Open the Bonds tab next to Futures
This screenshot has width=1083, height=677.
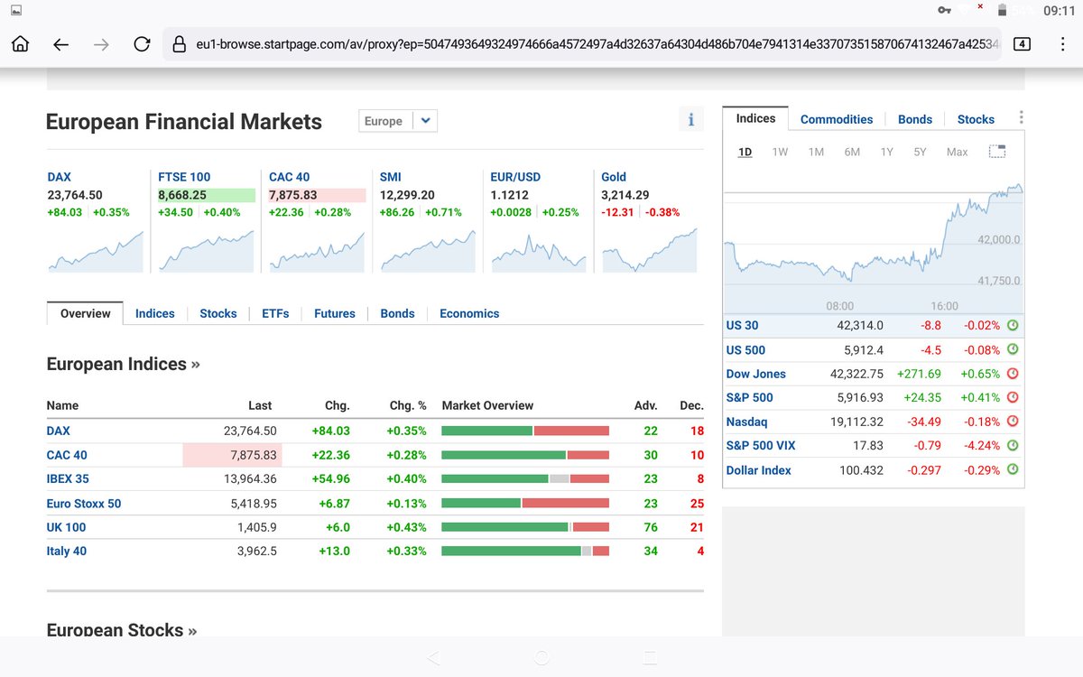(397, 313)
